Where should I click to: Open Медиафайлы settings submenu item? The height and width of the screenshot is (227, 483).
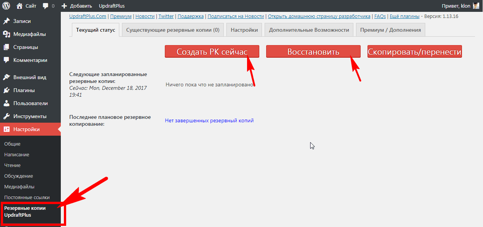(x=20, y=187)
